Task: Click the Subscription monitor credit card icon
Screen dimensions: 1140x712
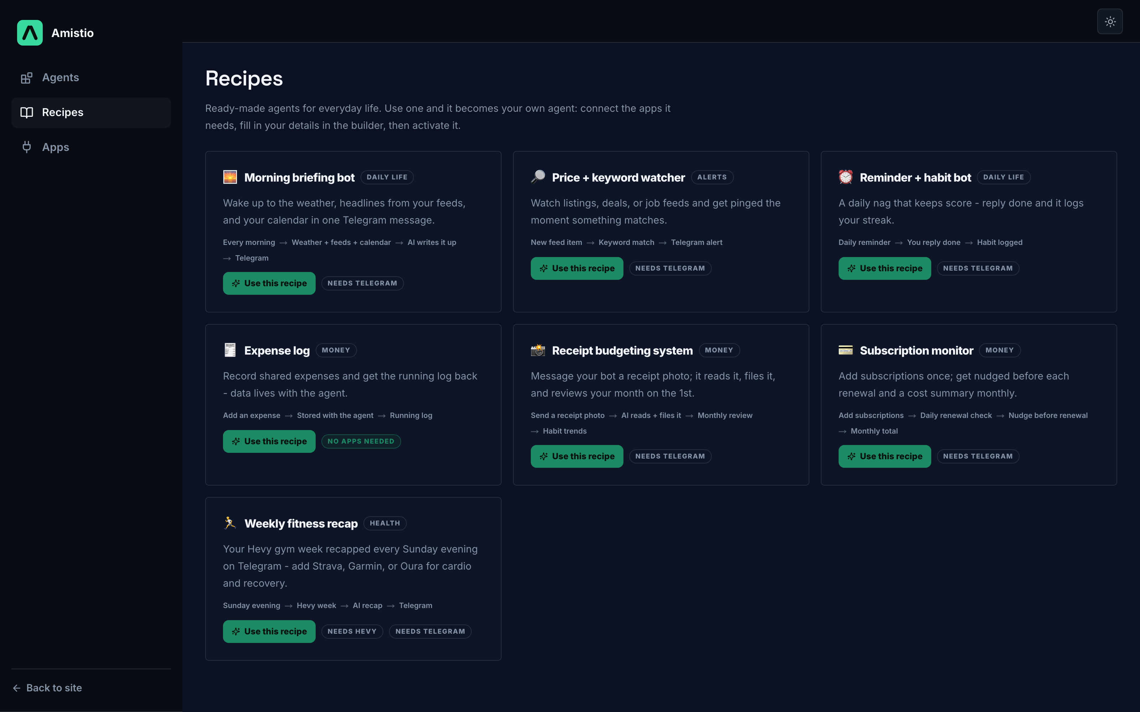Action: coord(846,350)
